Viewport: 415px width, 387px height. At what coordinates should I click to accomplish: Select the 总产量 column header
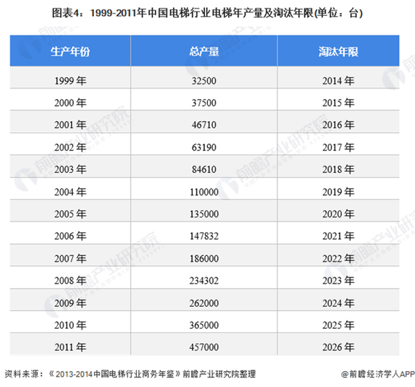point(203,52)
